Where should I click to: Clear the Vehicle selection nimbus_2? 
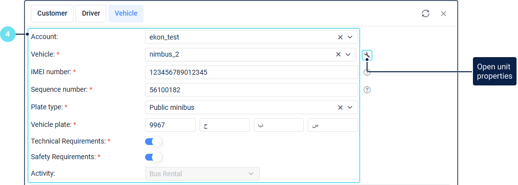click(x=338, y=55)
